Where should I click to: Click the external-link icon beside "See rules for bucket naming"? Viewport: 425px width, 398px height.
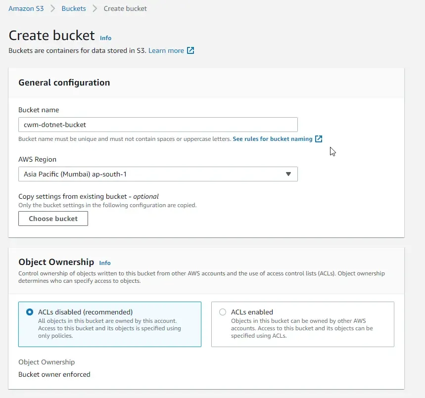pyautogui.click(x=318, y=139)
